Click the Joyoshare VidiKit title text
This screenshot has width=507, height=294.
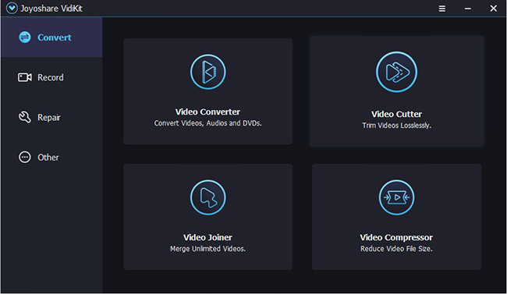[x=51, y=9]
